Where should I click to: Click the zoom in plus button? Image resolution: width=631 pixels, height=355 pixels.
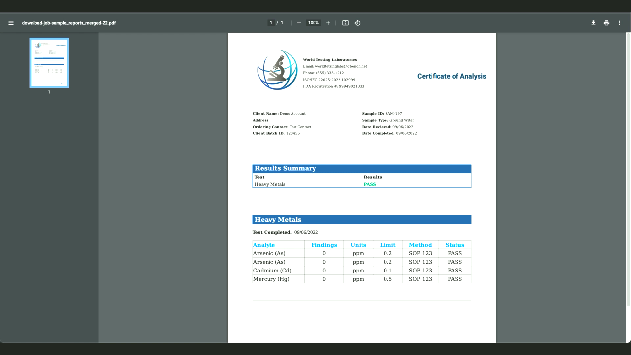[328, 23]
